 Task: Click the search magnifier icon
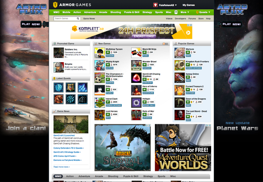(x=78, y=19)
